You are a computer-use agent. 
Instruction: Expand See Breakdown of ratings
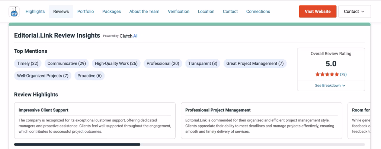tap(330, 85)
